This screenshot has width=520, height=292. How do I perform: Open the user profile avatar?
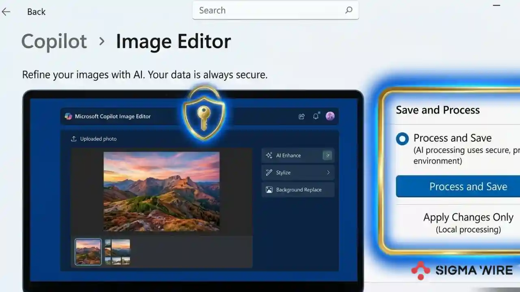click(x=330, y=116)
